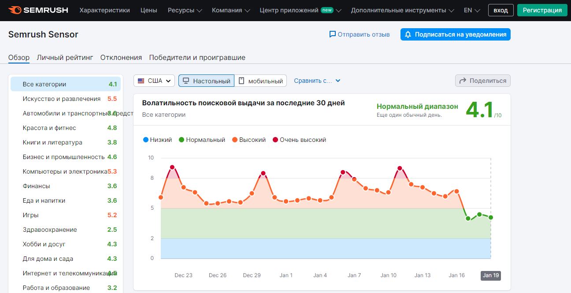Screen dimensions: 571x293
Task: Click the Регистрация button
Action: click(542, 10)
